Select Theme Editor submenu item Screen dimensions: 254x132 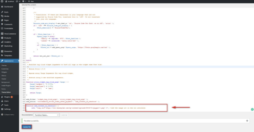point(6,92)
